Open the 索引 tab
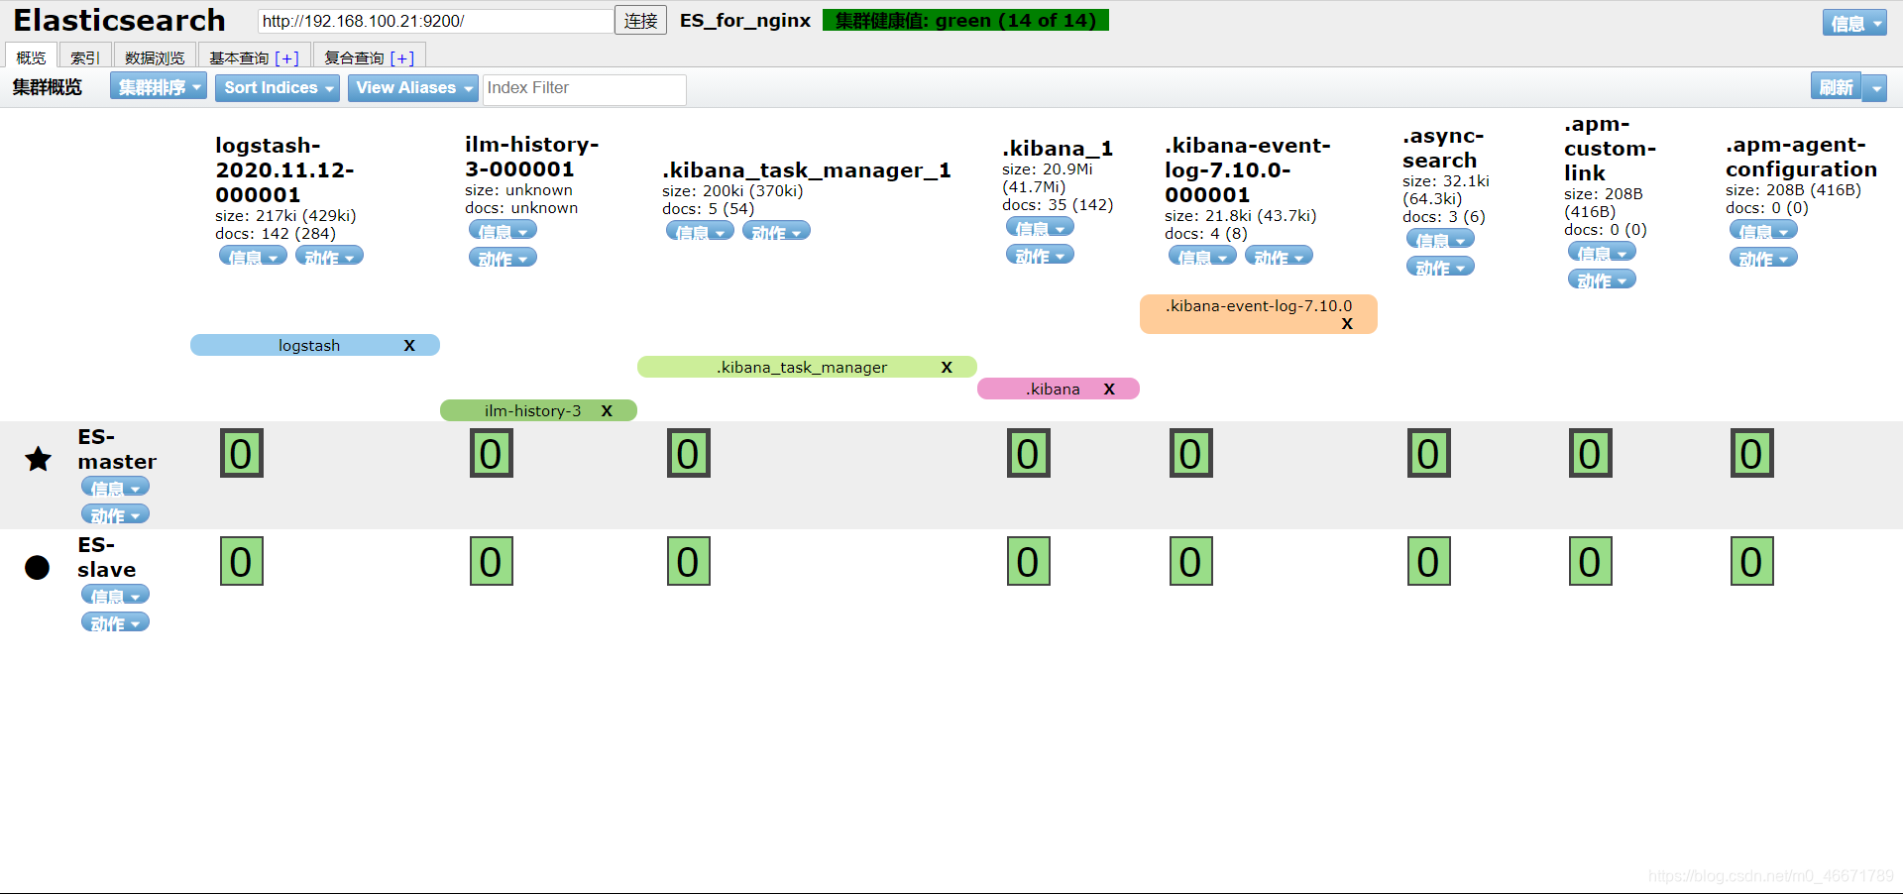The image size is (1903, 894). (85, 56)
